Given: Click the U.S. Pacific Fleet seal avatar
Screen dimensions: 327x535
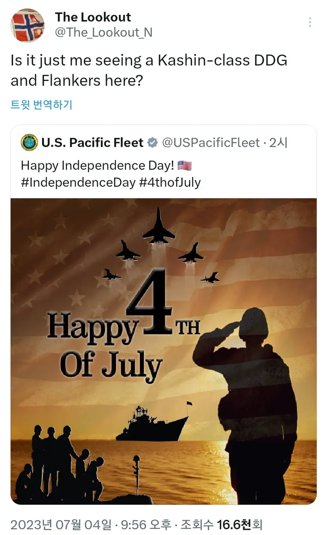Looking at the screenshot, I should pos(29,143).
